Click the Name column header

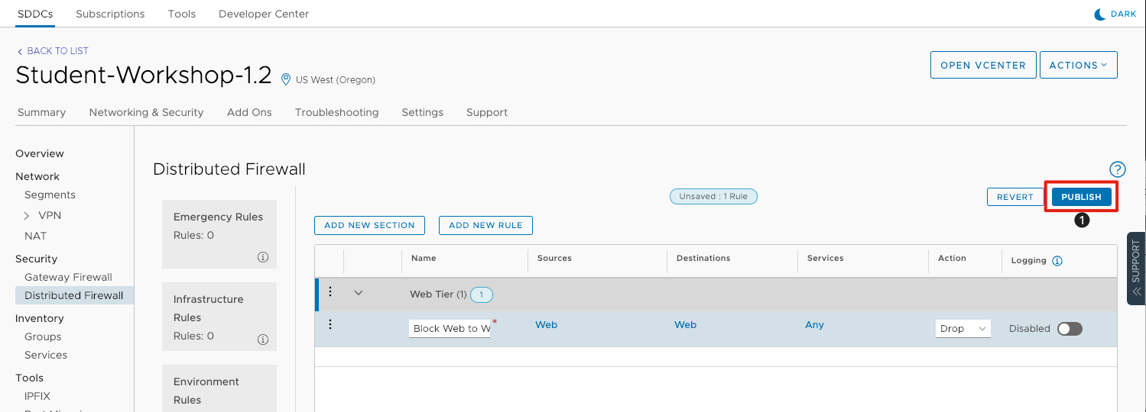click(424, 258)
